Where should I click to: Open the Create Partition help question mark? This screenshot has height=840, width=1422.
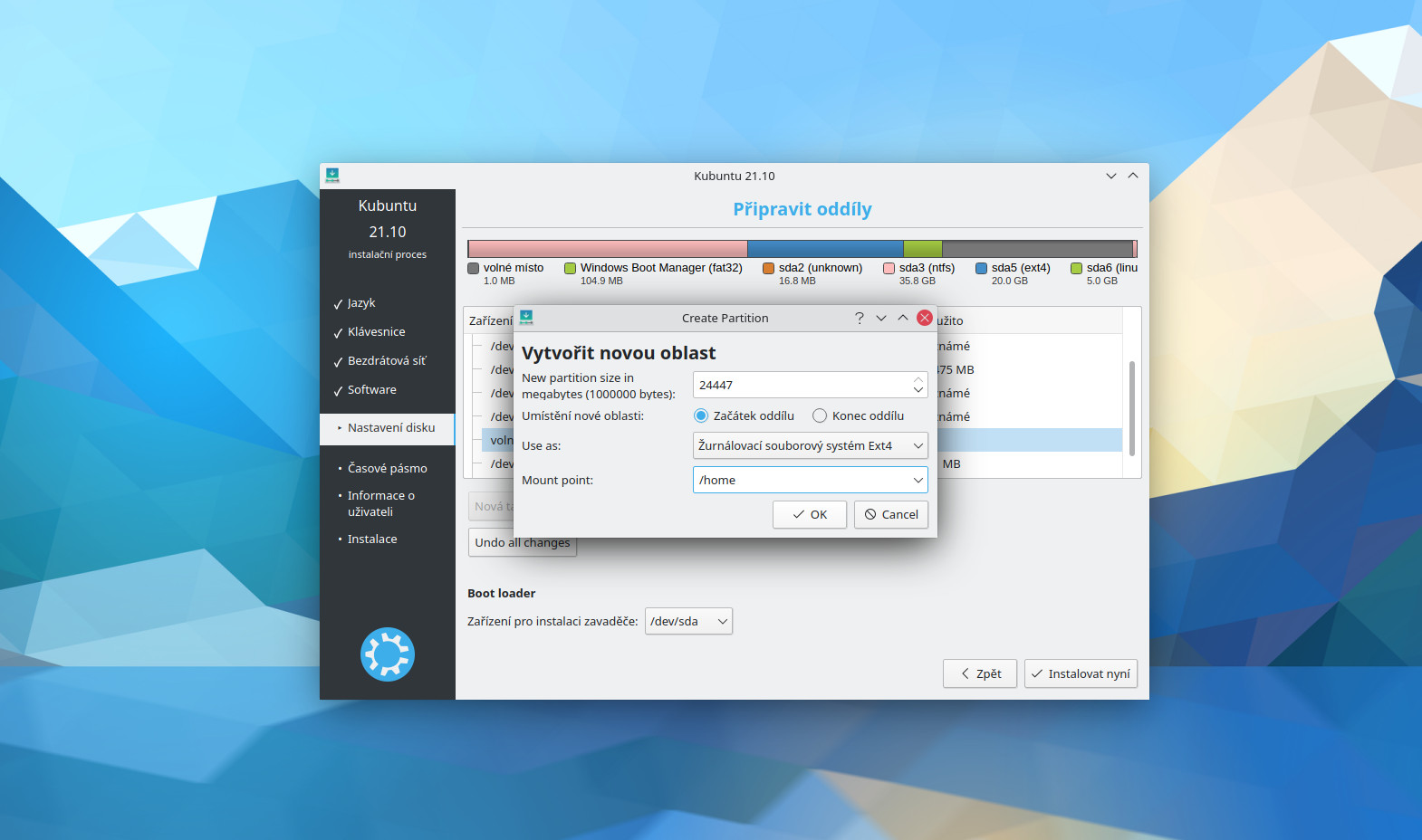[860, 318]
